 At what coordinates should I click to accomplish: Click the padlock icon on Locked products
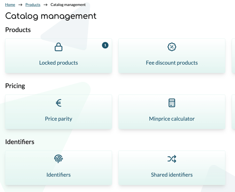click(59, 47)
